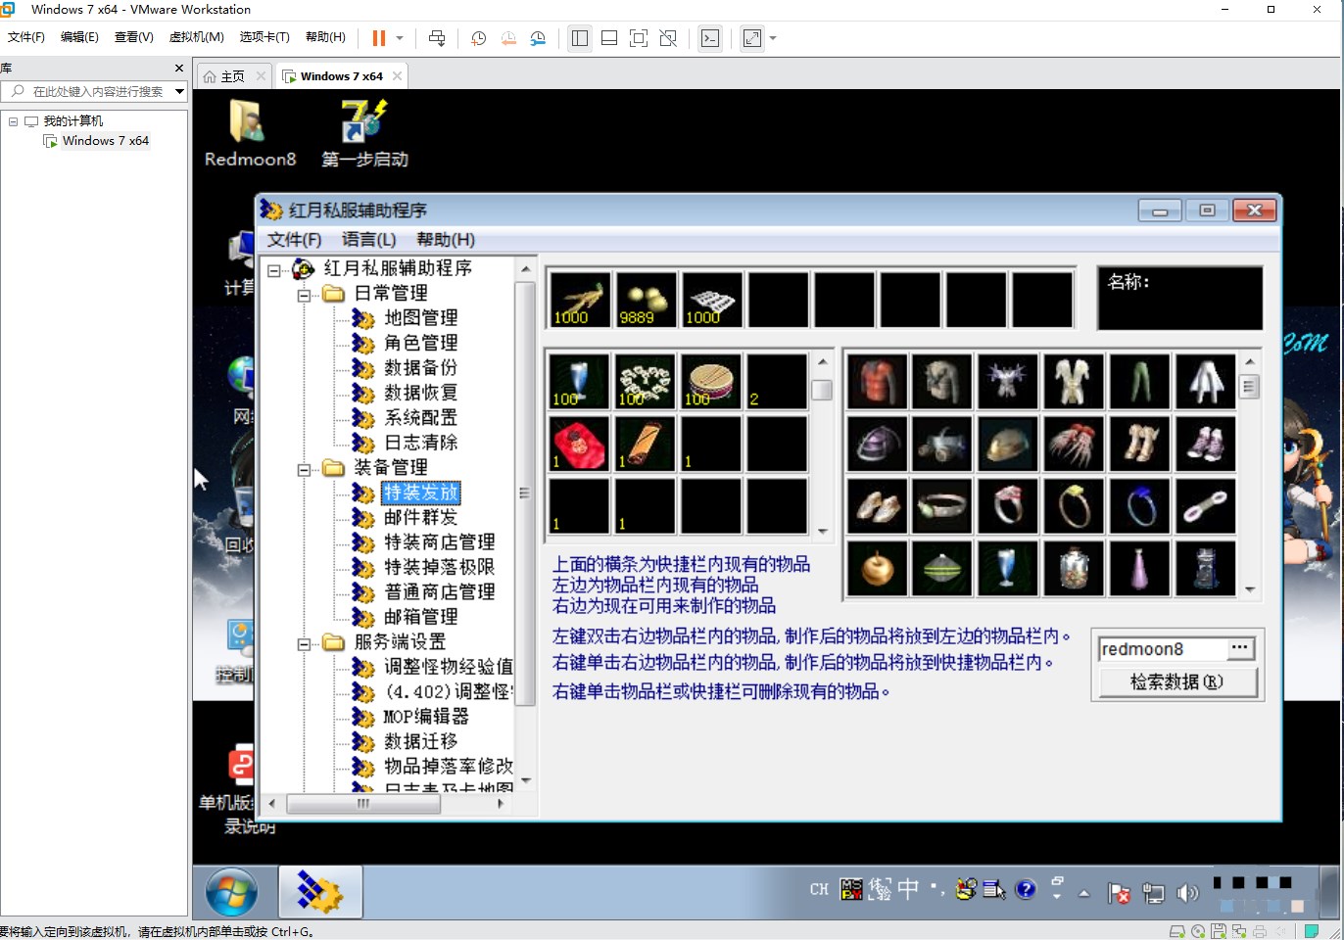Image resolution: width=1344 pixels, height=940 pixels.
Task: Open the 语言(L) menu
Action: [368, 240]
